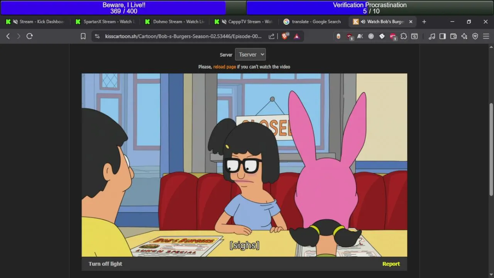Bookmark this page with the bookmark icon
The width and height of the screenshot is (494, 278).
[83, 36]
